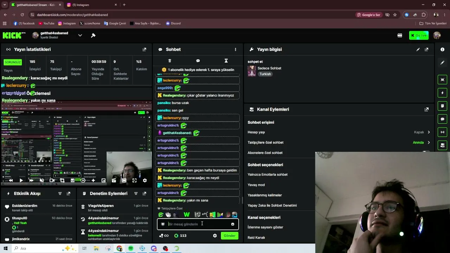This screenshot has width=450, height=253.
Task: Click the speech bubble icon in chat toolbar
Action: pos(198,61)
